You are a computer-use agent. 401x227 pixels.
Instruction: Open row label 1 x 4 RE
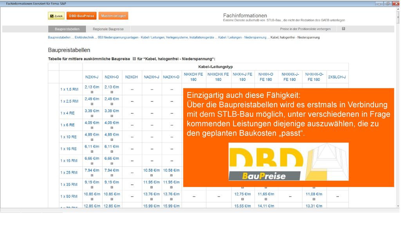click(67, 113)
